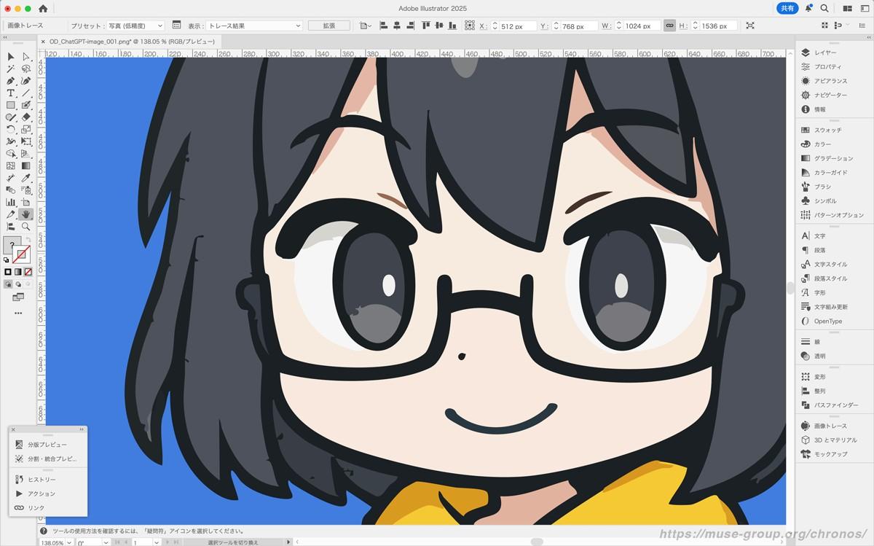Open the レイヤー (Layers) panel icon

coord(806,52)
